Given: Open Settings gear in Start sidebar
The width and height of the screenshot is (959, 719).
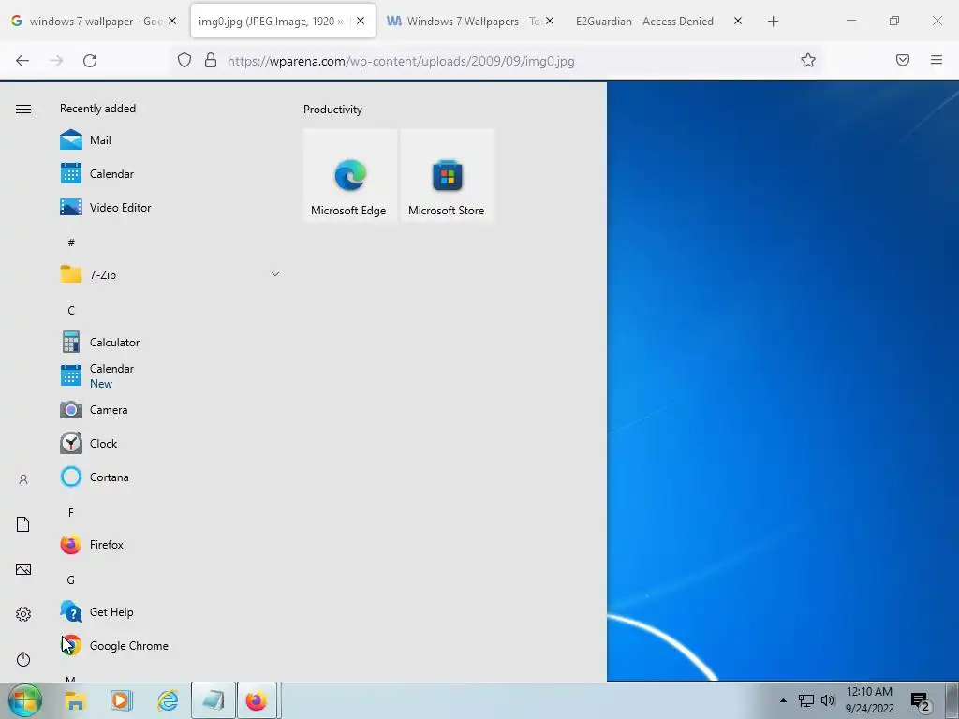Looking at the screenshot, I should pyautogui.click(x=23, y=614).
